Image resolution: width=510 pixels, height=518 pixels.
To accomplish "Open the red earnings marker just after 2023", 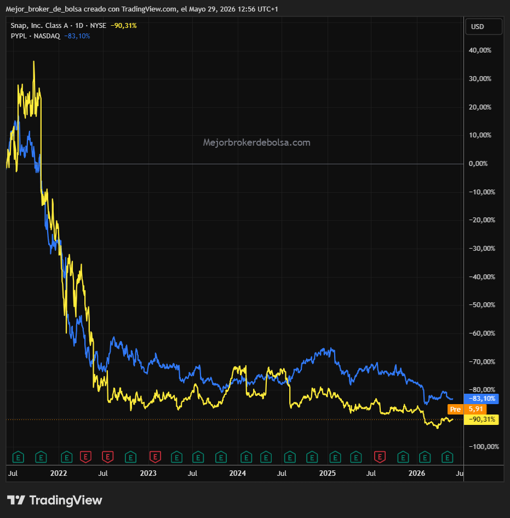I will (155, 457).
